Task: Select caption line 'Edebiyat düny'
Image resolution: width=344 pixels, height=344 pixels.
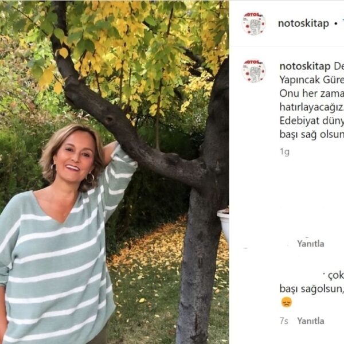Action: click(312, 121)
